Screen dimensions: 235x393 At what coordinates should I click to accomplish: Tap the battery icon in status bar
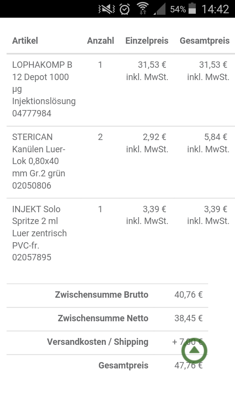pyautogui.click(x=192, y=8)
